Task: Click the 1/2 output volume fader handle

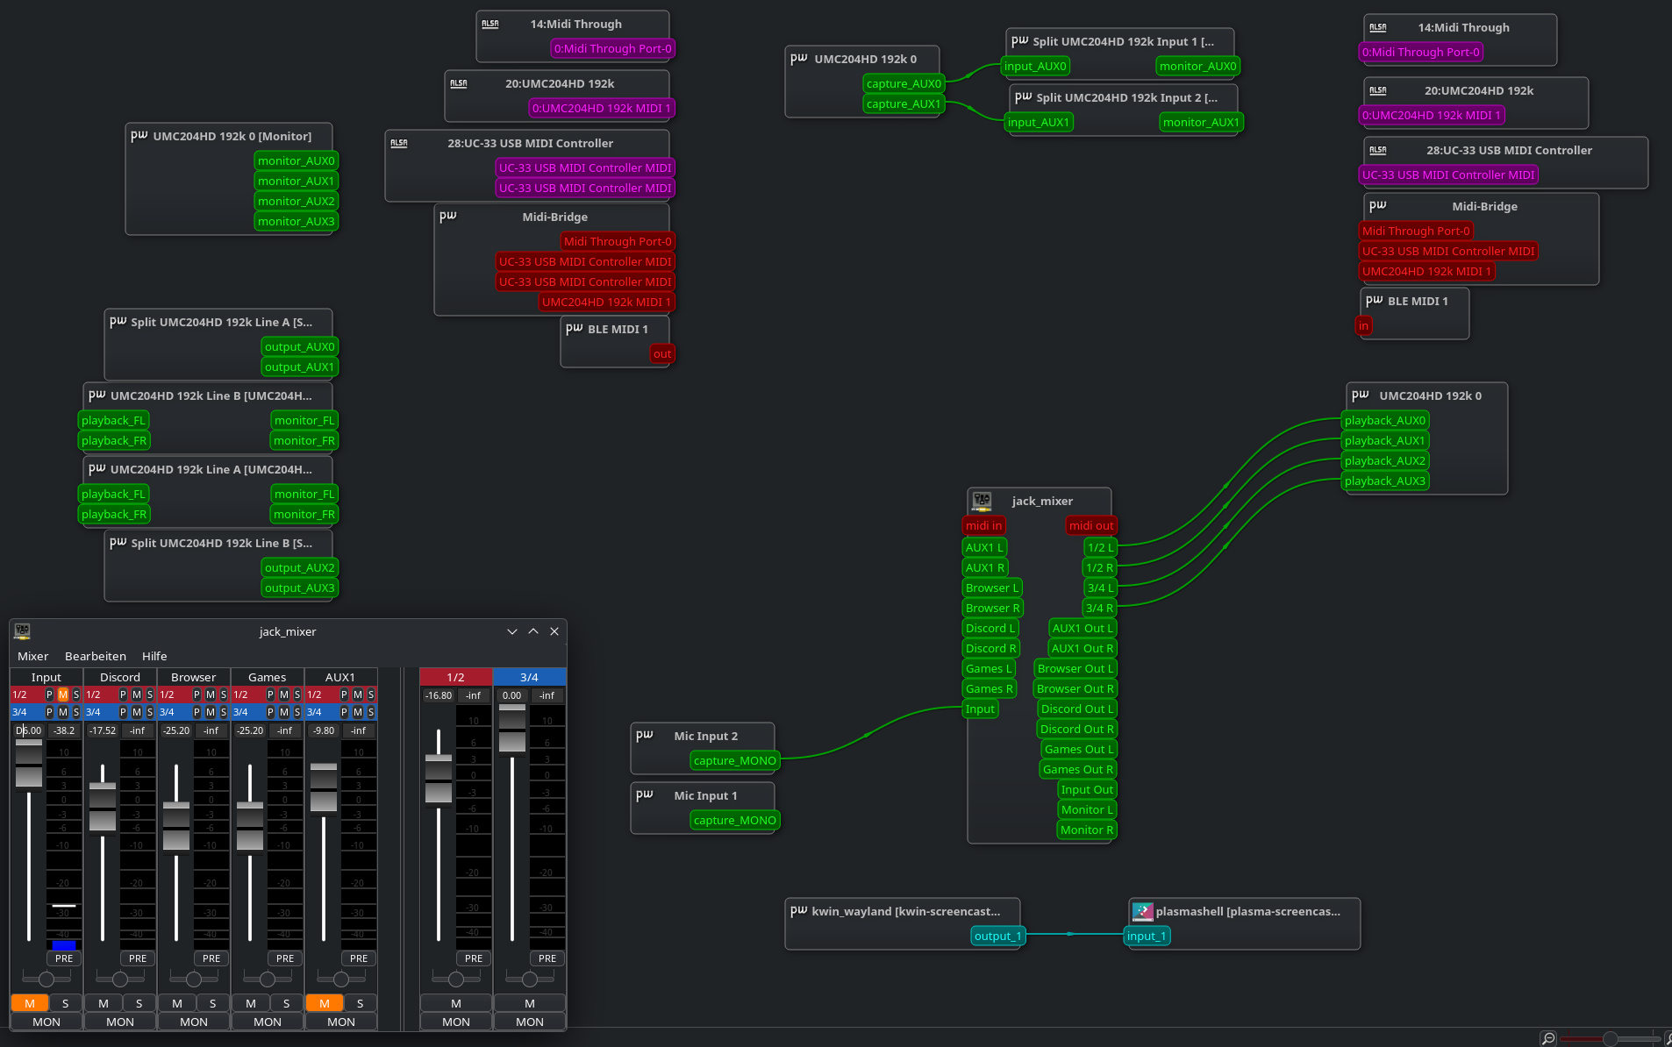Action: tap(439, 779)
